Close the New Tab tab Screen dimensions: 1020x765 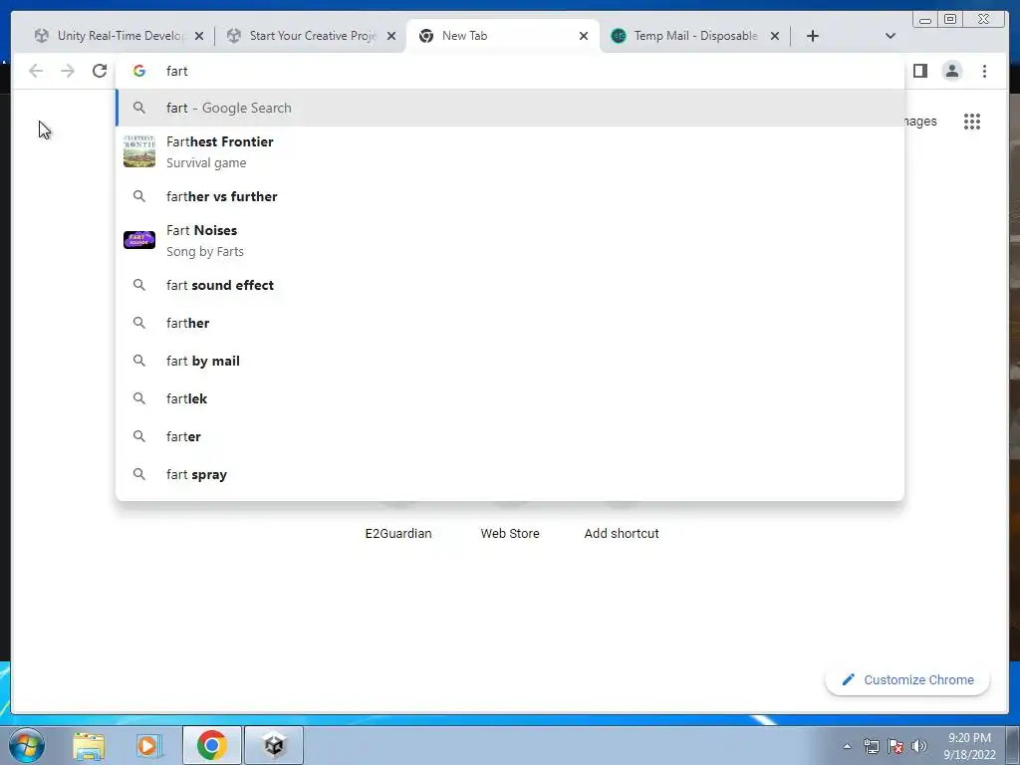click(x=584, y=36)
